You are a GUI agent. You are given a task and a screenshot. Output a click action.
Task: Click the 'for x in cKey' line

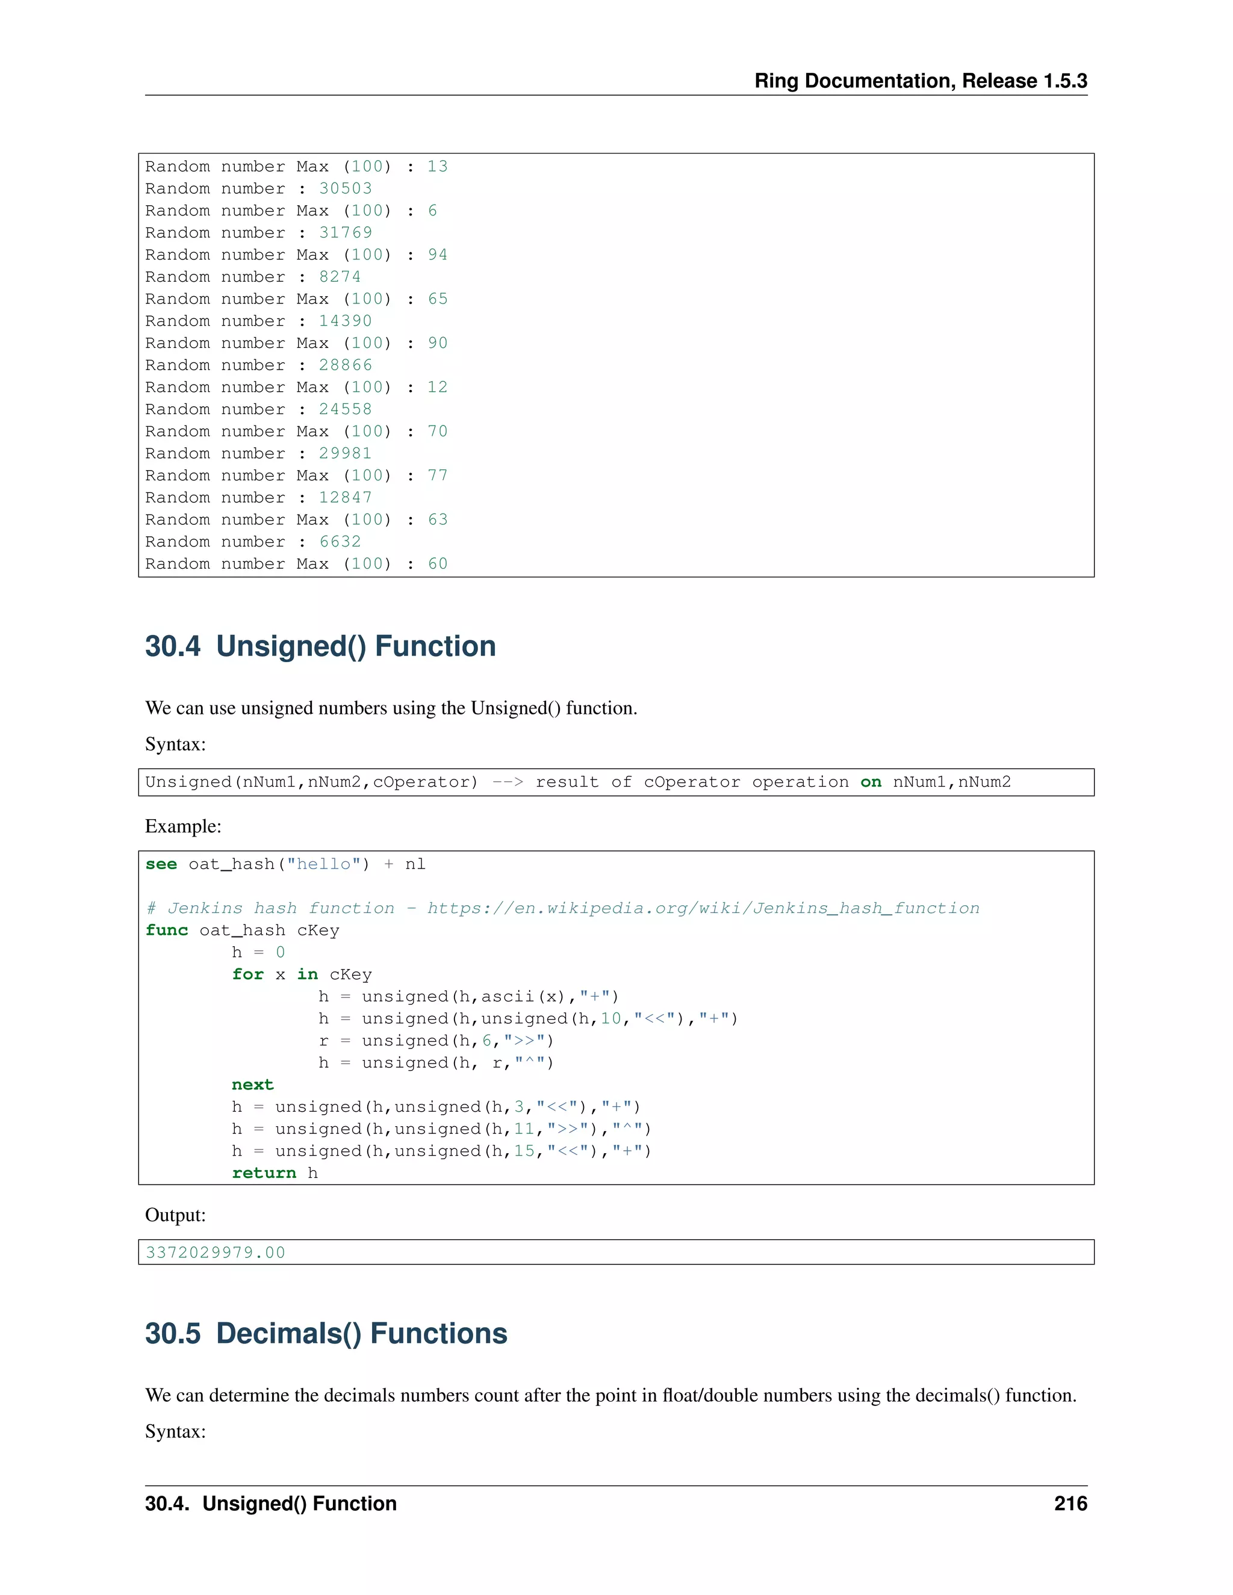click(x=302, y=974)
